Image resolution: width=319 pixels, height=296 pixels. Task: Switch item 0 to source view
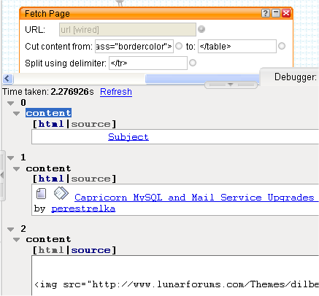91,124
